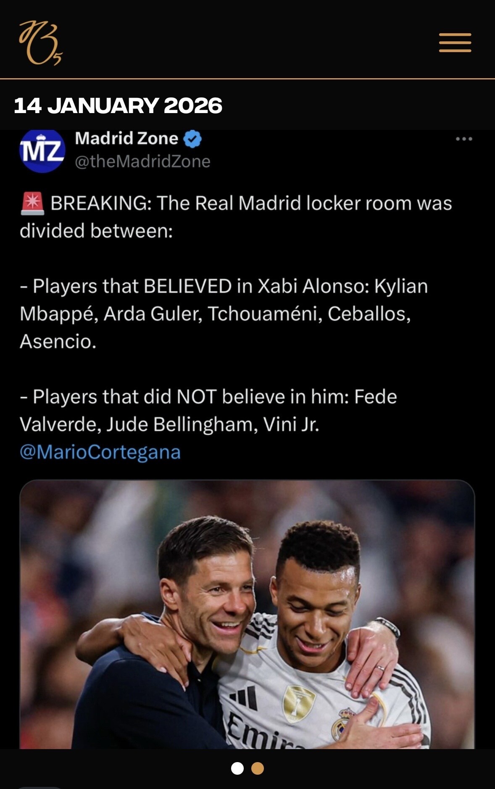This screenshot has height=789, width=495.
Task: Open the @MarioCortegana mention link
Action: click(x=100, y=452)
